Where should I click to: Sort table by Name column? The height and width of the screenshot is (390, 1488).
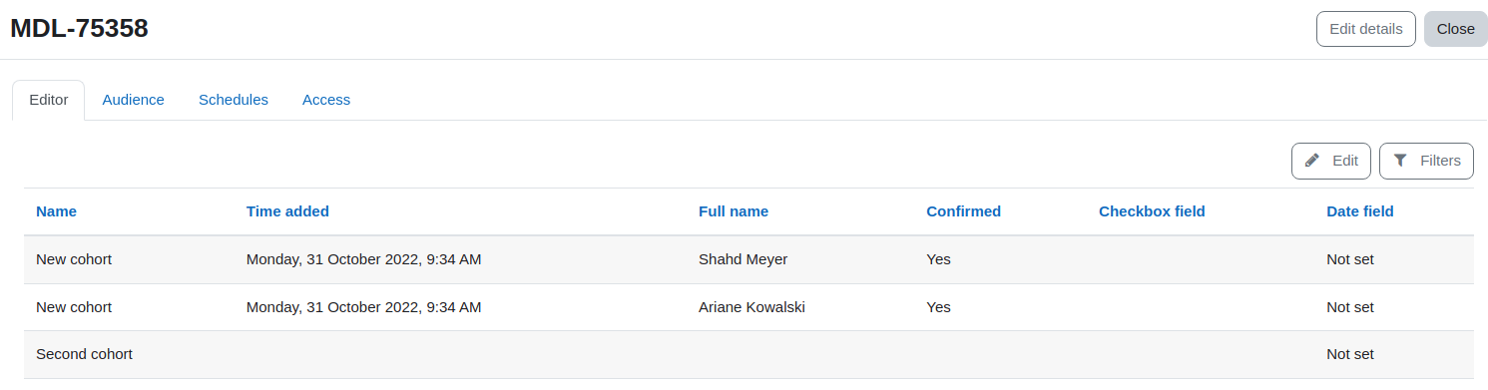[56, 211]
